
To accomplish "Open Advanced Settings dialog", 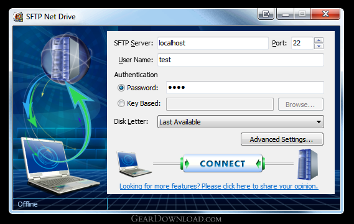I will [282, 139].
